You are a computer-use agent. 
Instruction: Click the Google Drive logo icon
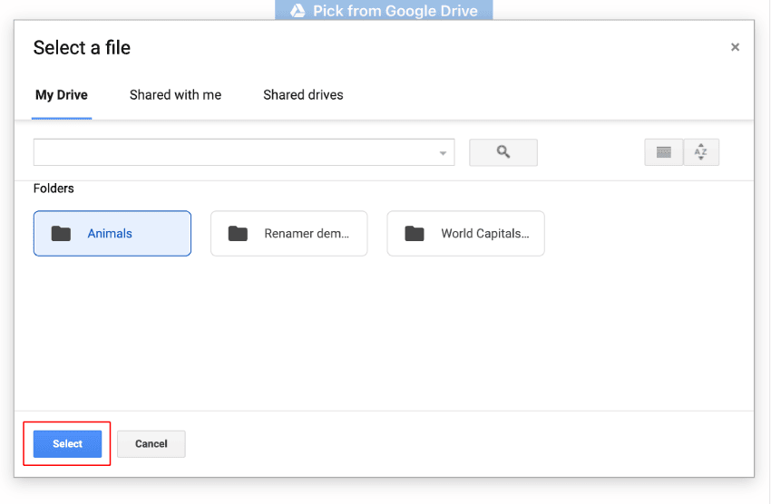pos(298,10)
